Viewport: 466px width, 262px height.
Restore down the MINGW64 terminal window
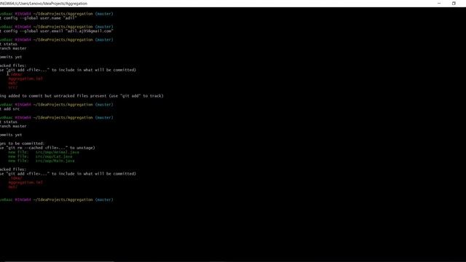[x=454, y=3]
